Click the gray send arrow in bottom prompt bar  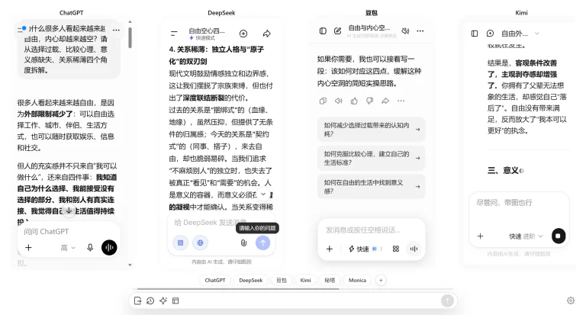pyautogui.click(x=447, y=301)
